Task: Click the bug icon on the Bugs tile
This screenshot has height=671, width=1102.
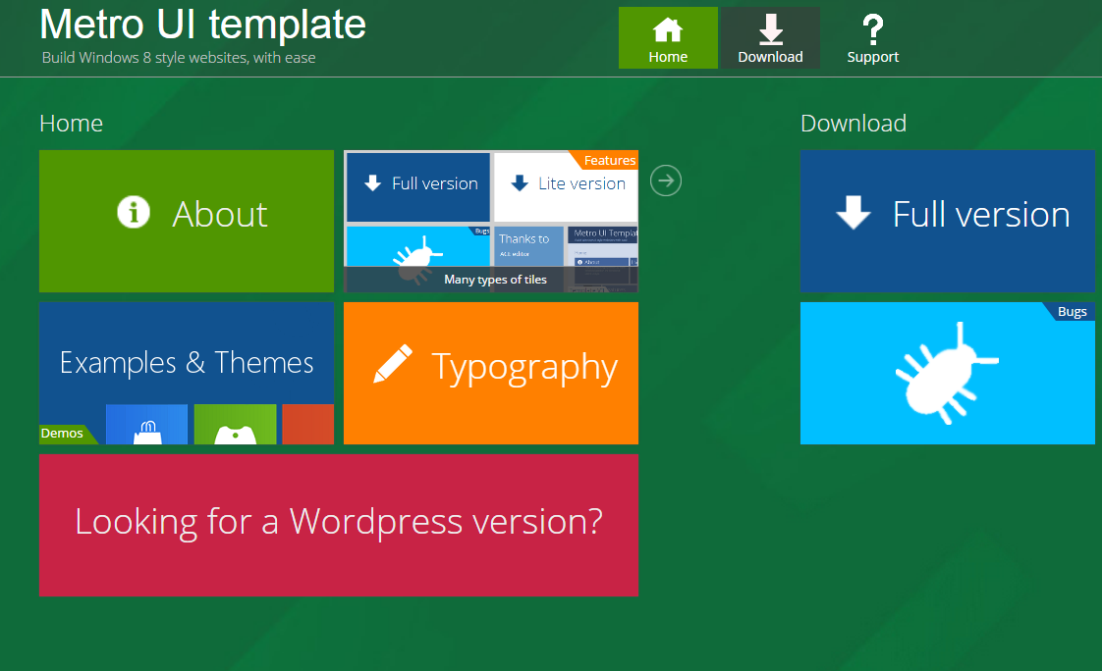Action: tap(945, 373)
